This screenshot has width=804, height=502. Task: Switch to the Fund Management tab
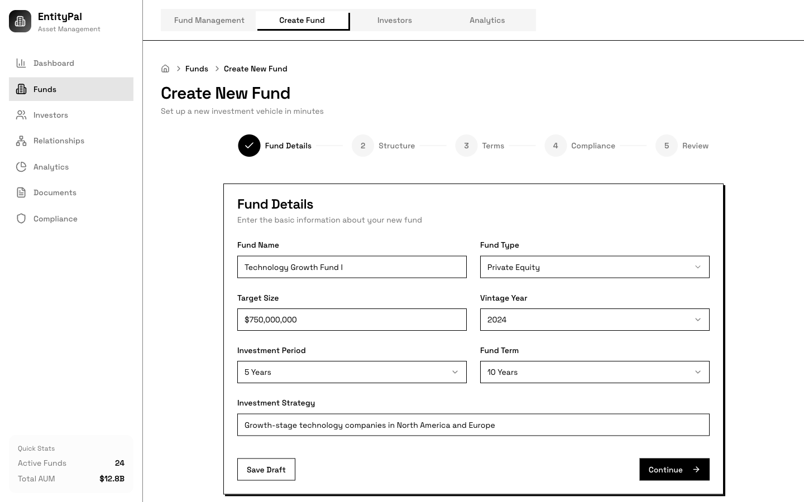click(x=209, y=20)
